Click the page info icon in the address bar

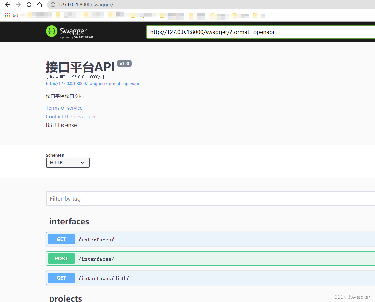(x=53, y=5)
